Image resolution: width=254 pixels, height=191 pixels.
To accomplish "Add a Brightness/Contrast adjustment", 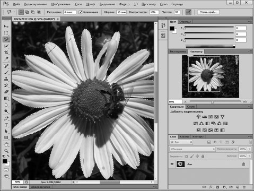I will (x=198, y=117).
